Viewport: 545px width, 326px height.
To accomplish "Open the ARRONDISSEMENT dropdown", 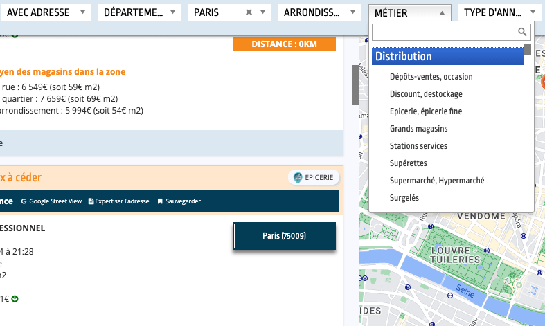I will pyautogui.click(x=320, y=12).
